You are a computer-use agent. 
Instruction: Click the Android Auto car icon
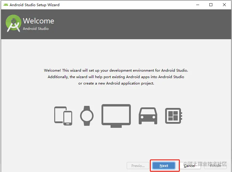(x=148, y=116)
